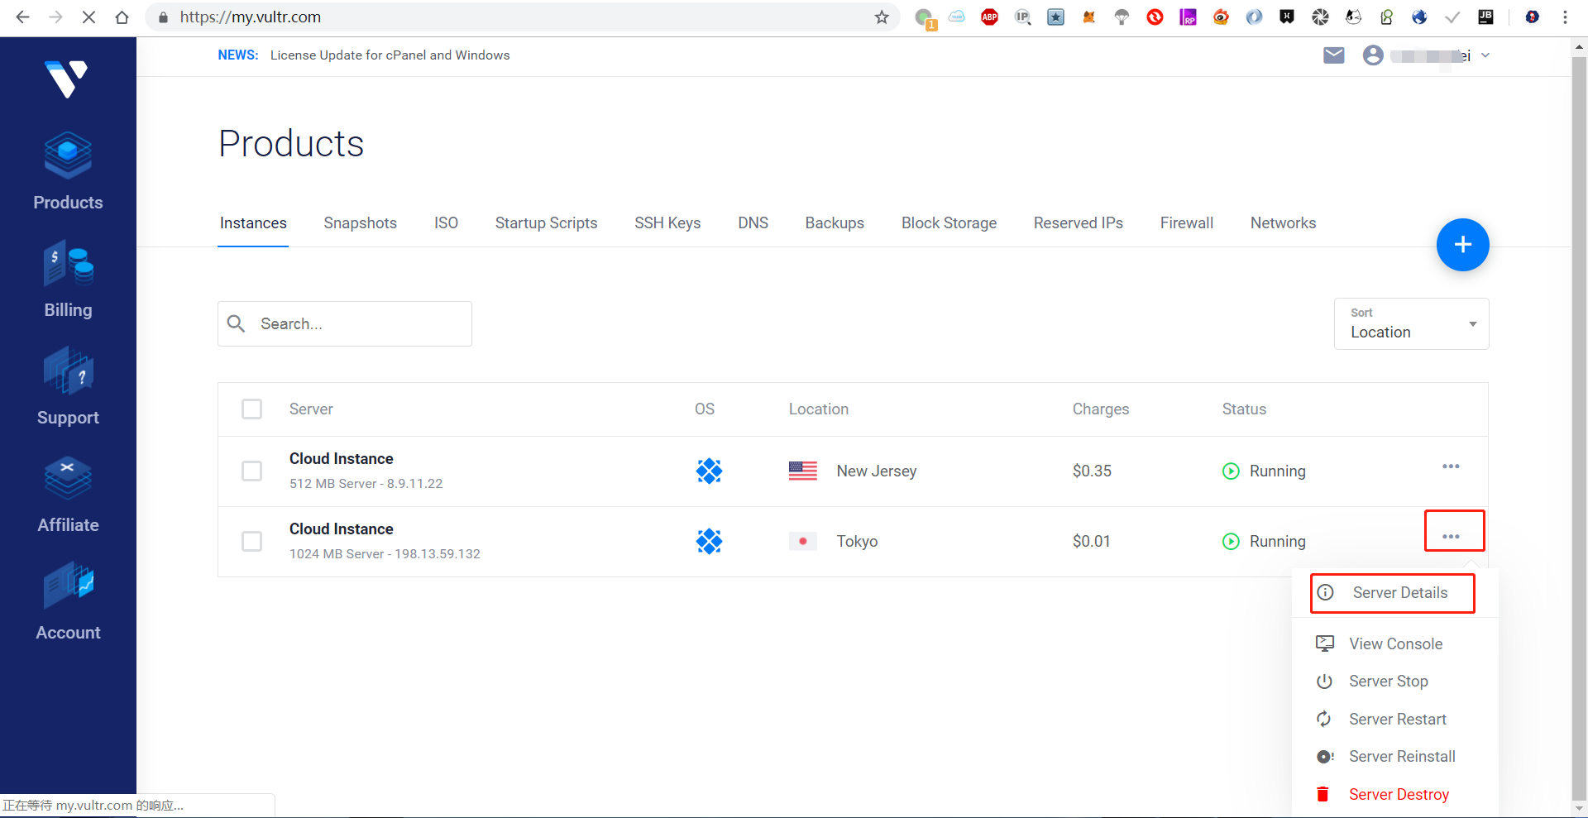Open the Sort by Location dropdown
Screen dimensions: 1588x818
click(1411, 323)
